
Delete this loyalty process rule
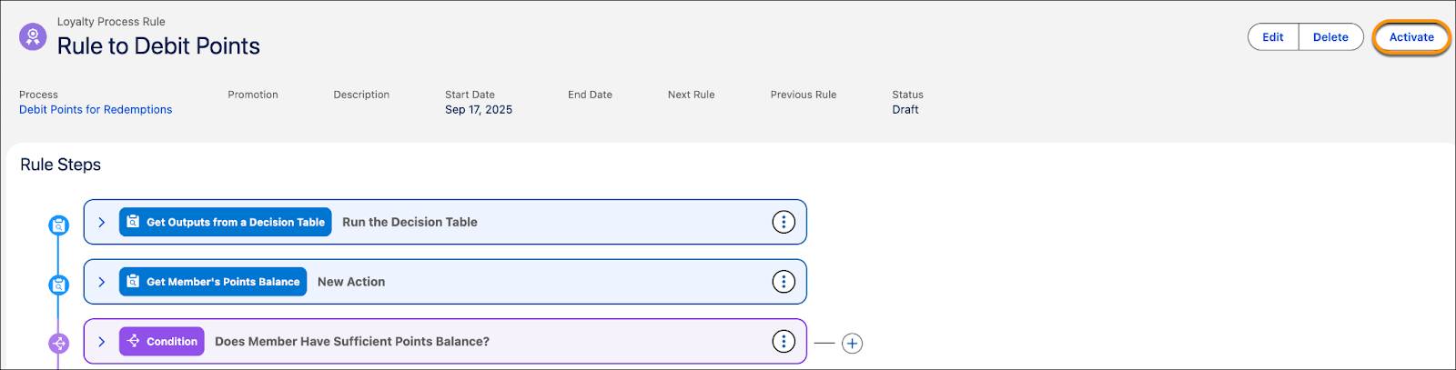1330,37
